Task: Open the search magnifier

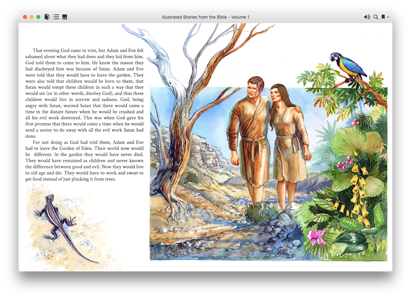Action: pyautogui.click(x=376, y=17)
